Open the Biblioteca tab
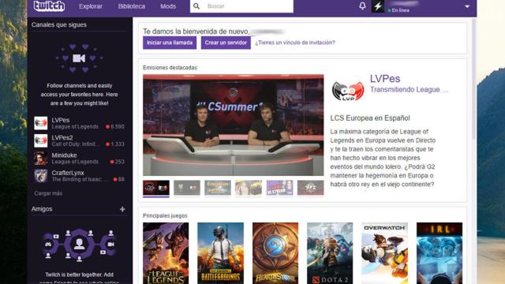Viewport: 505px width, 284px height. tap(132, 6)
